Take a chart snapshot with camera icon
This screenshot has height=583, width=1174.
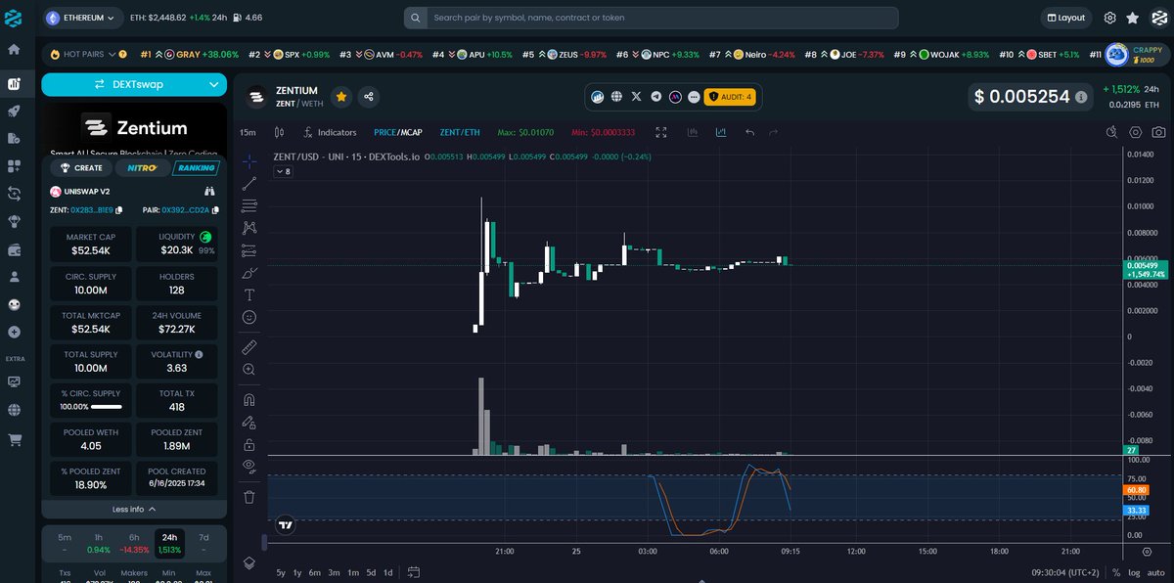pyautogui.click(x=1158, y=132)
